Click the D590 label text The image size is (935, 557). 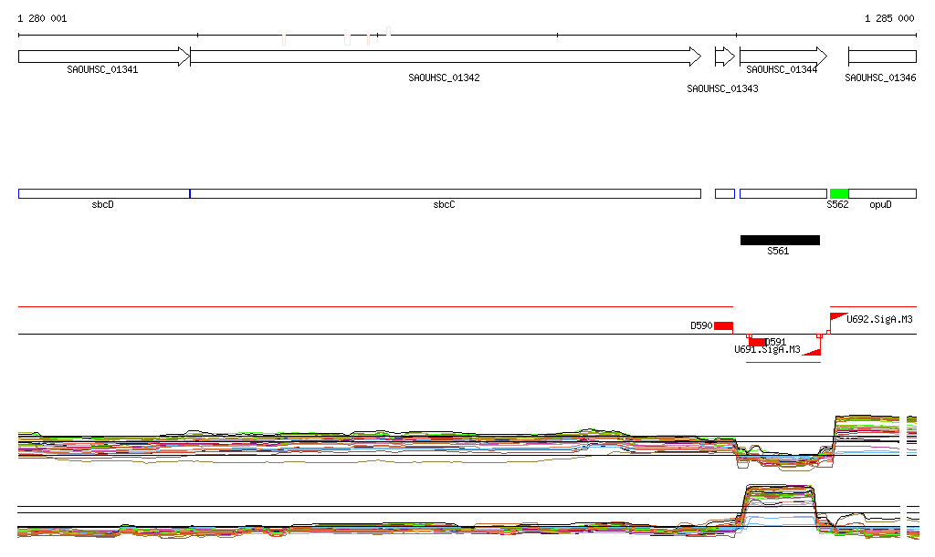tap(701, 325)
